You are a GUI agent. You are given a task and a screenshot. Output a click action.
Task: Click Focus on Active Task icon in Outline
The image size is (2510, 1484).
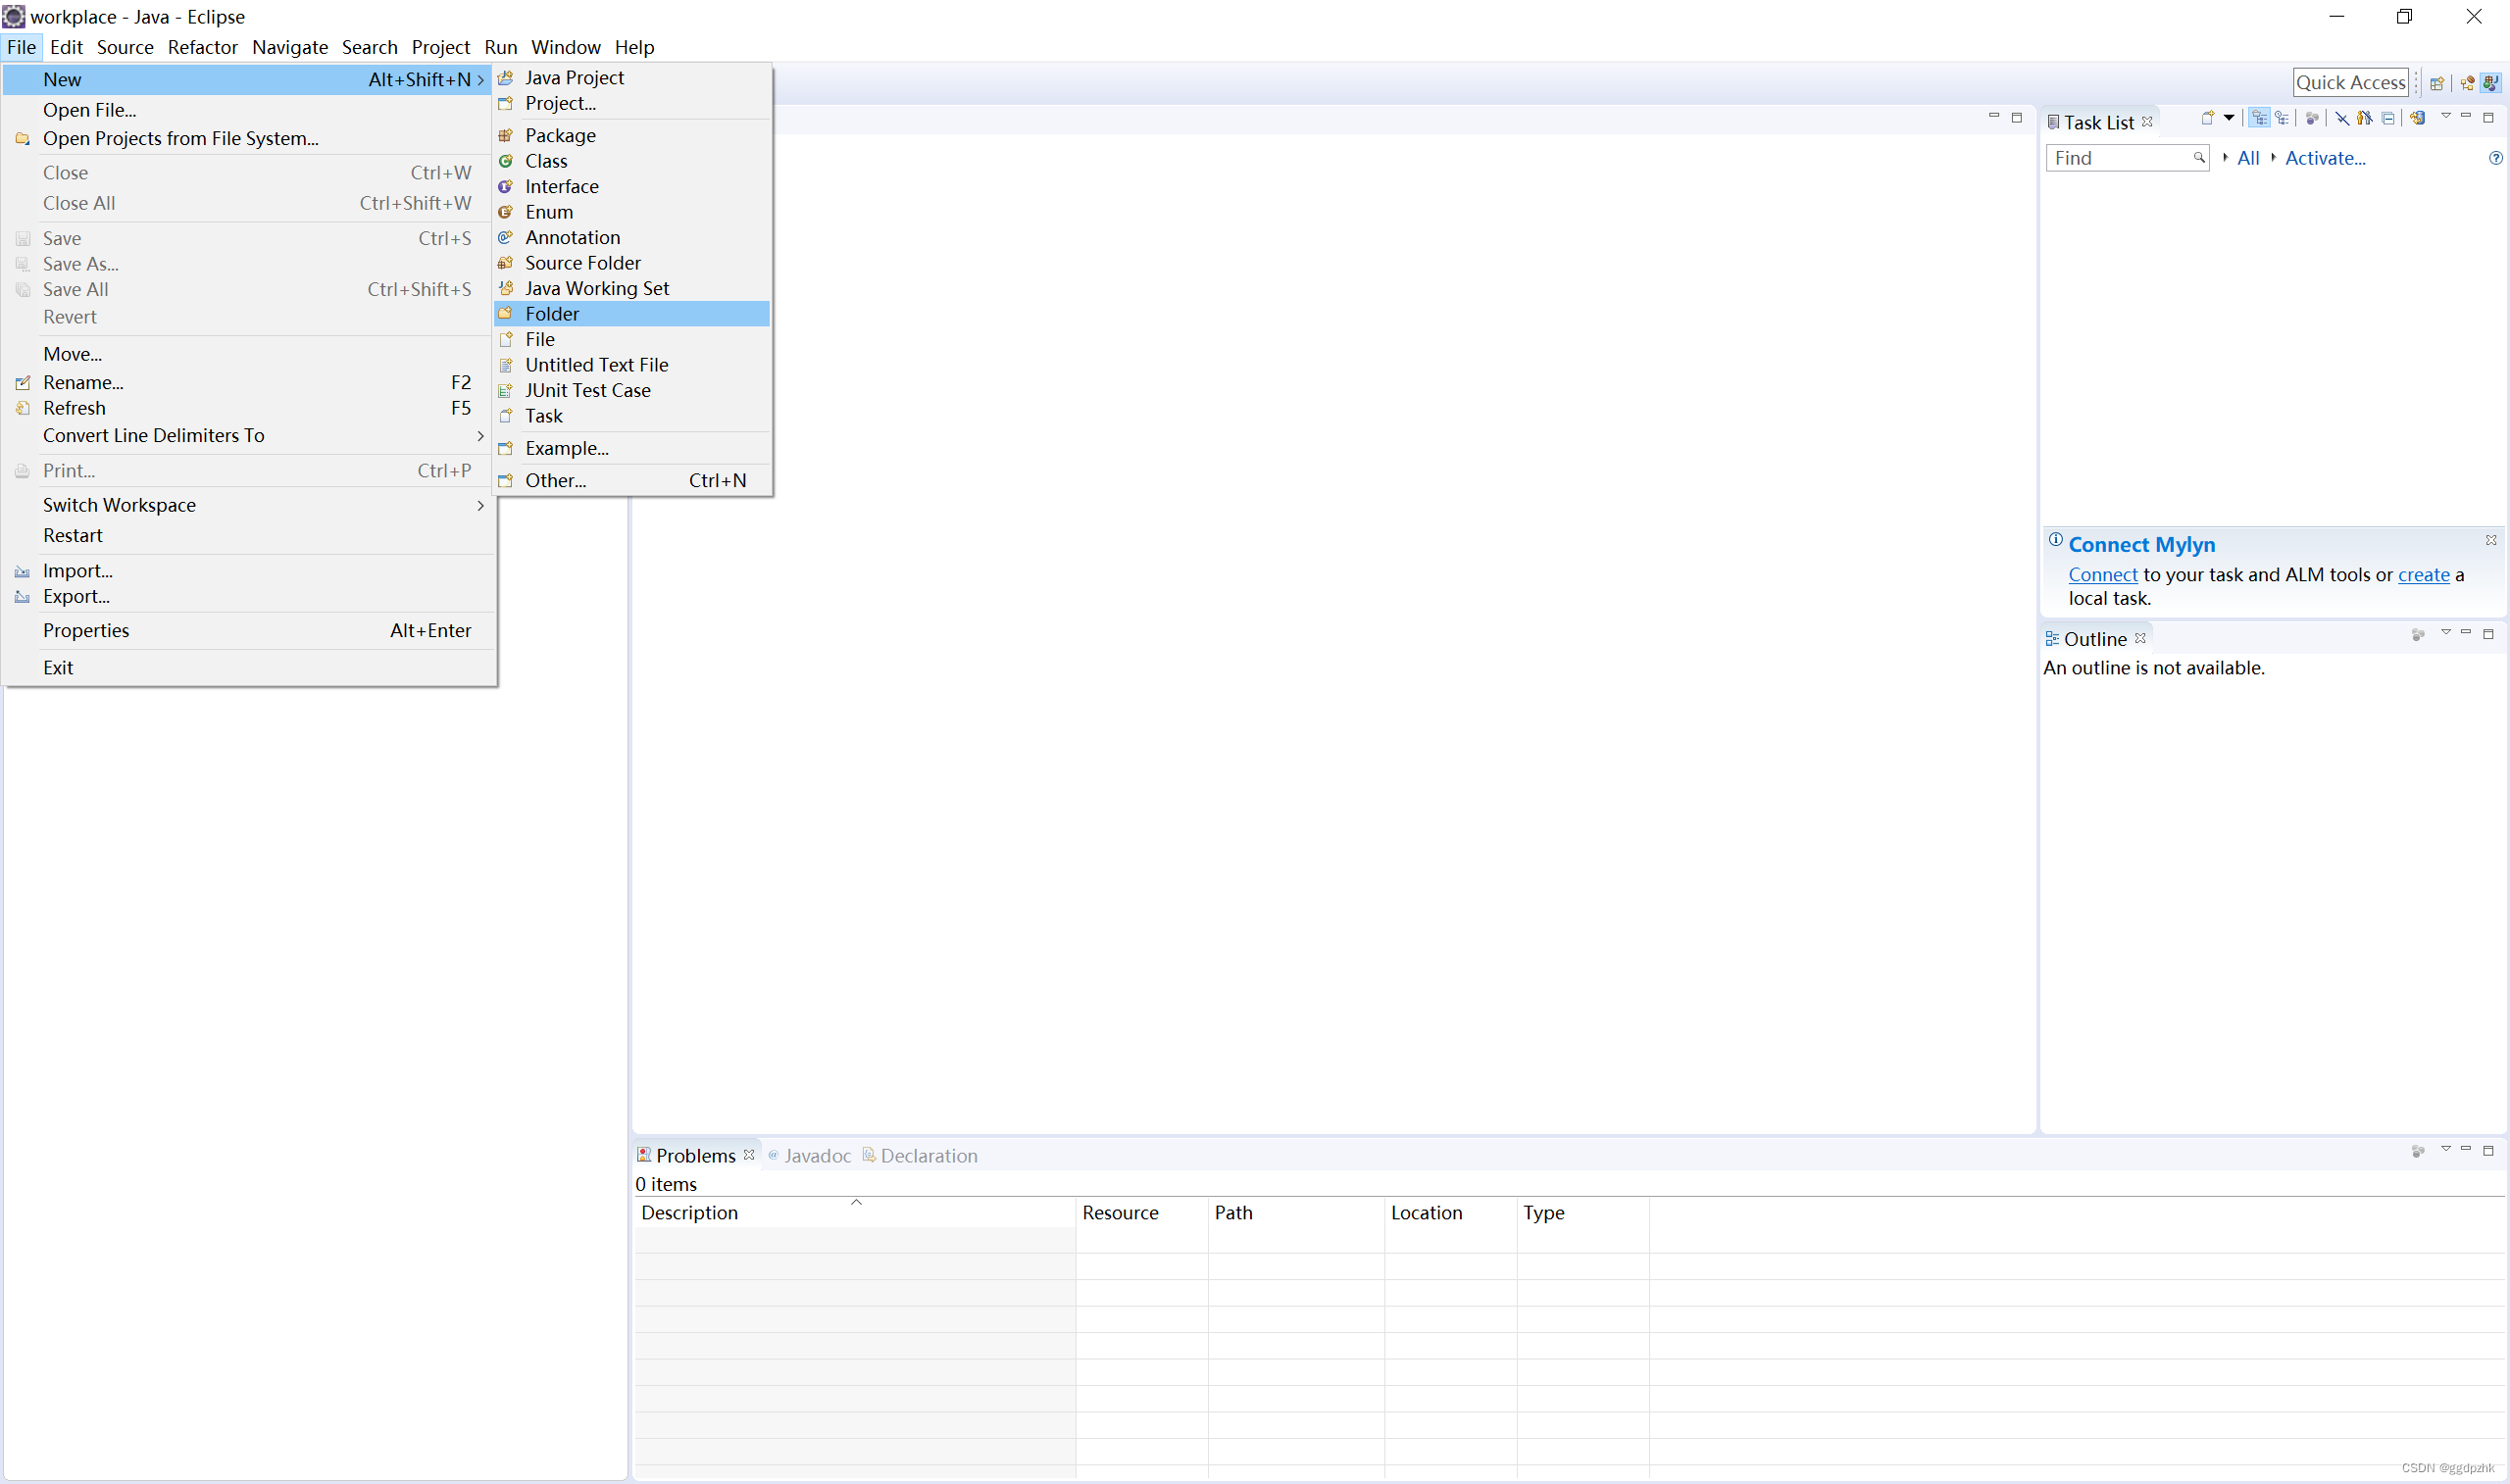pos(2418,635)
